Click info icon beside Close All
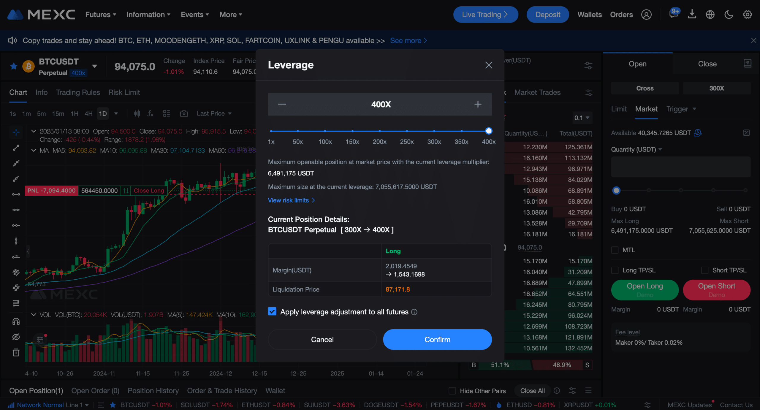Screen dimensions: 760x410 coord(557,391)
